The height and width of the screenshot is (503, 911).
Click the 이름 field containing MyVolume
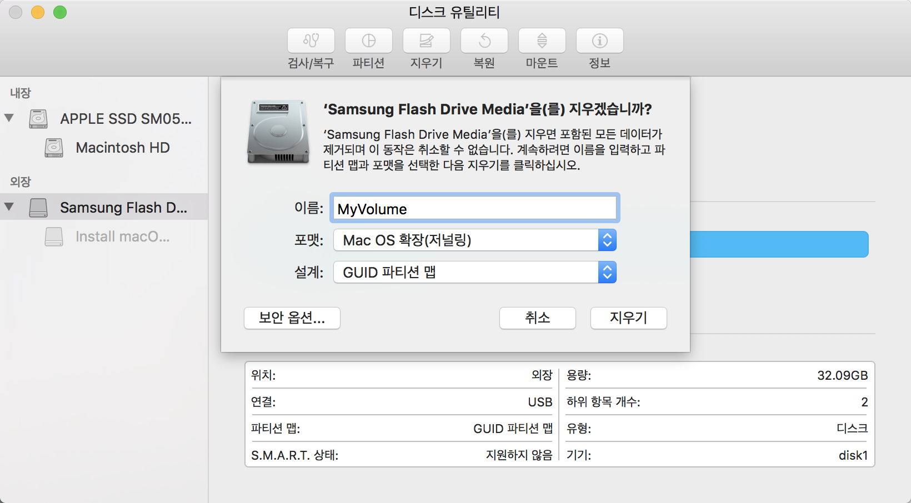[x=475, y=209]
